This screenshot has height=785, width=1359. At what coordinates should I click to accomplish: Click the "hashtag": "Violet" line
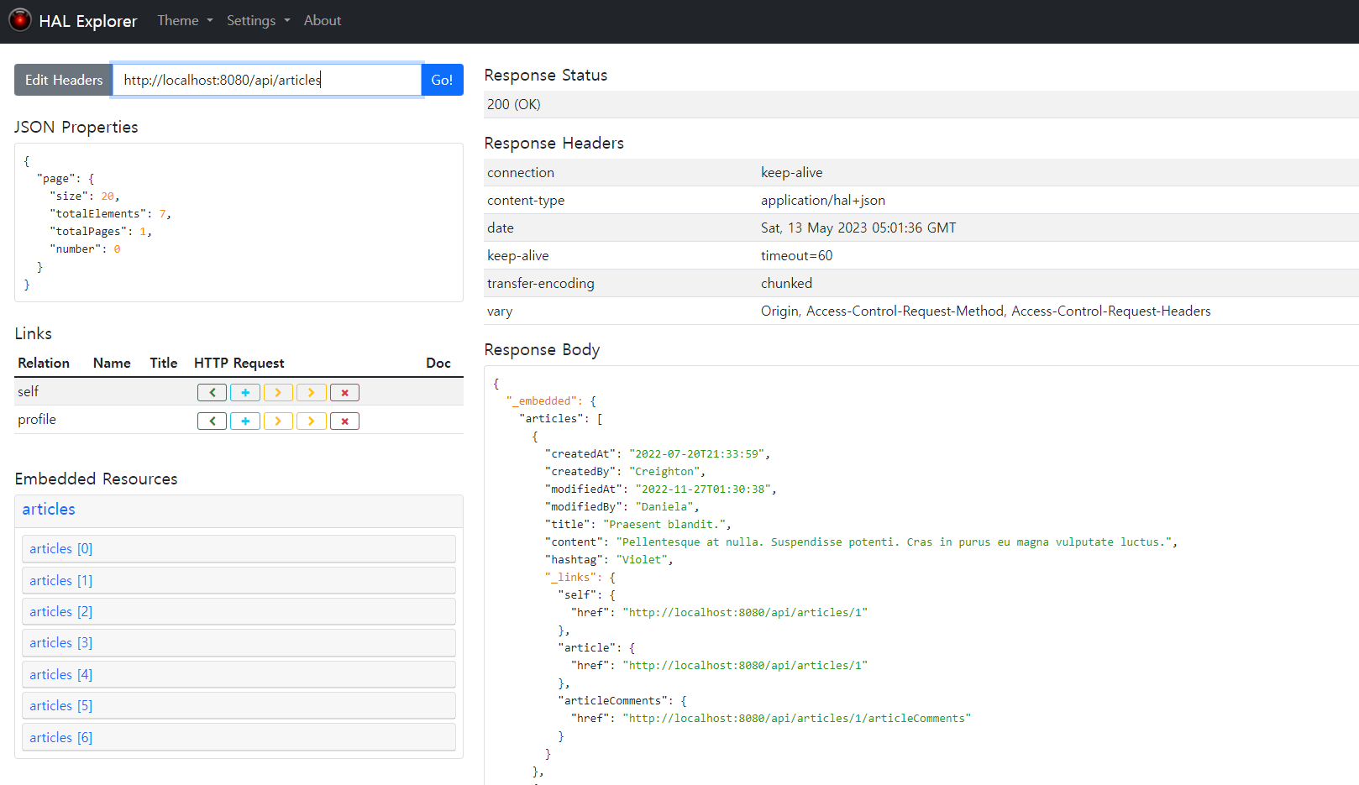point(609,559)
